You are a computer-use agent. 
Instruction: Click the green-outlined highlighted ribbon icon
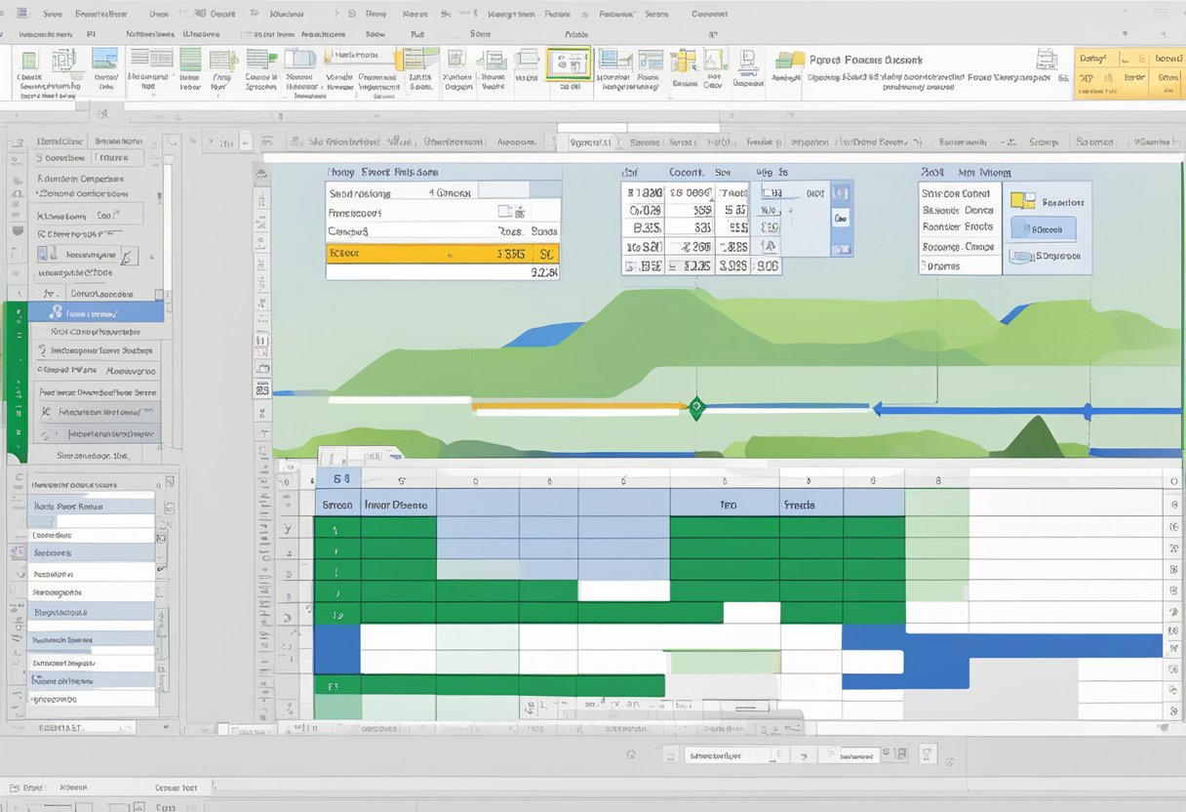tap(568, 64)
